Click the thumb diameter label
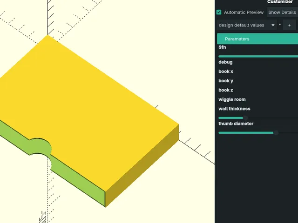298x223 pixels. (236, 124)
